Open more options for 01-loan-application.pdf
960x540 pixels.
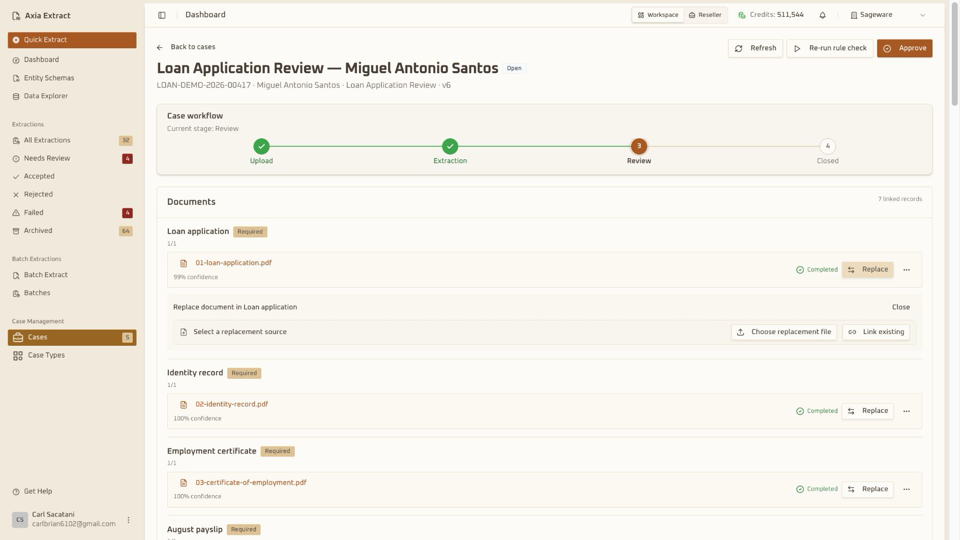pos(907,270)
